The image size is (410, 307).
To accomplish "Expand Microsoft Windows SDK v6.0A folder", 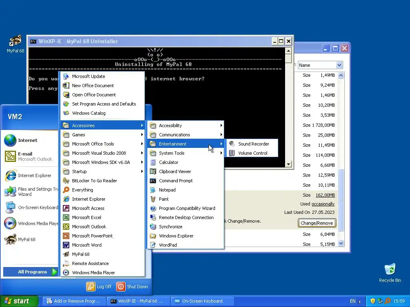I will (x=103, y=162).
